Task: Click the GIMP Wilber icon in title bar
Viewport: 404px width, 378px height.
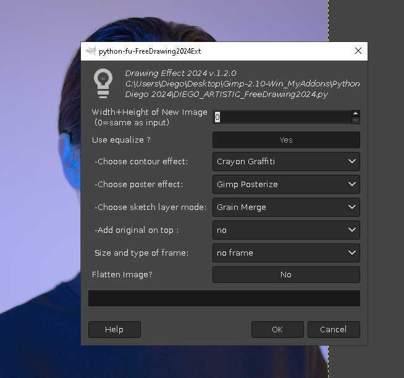Action: click(x=91, y=51)
